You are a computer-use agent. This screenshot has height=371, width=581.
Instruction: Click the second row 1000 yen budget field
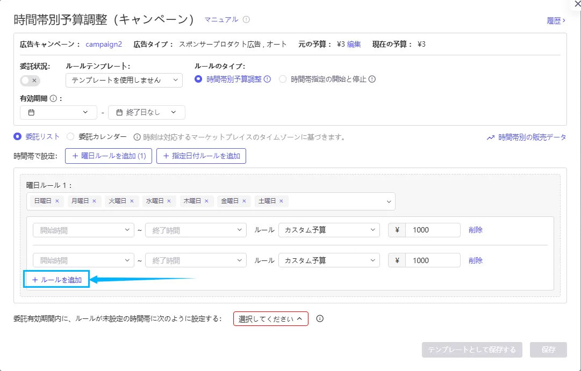[433, 260]
